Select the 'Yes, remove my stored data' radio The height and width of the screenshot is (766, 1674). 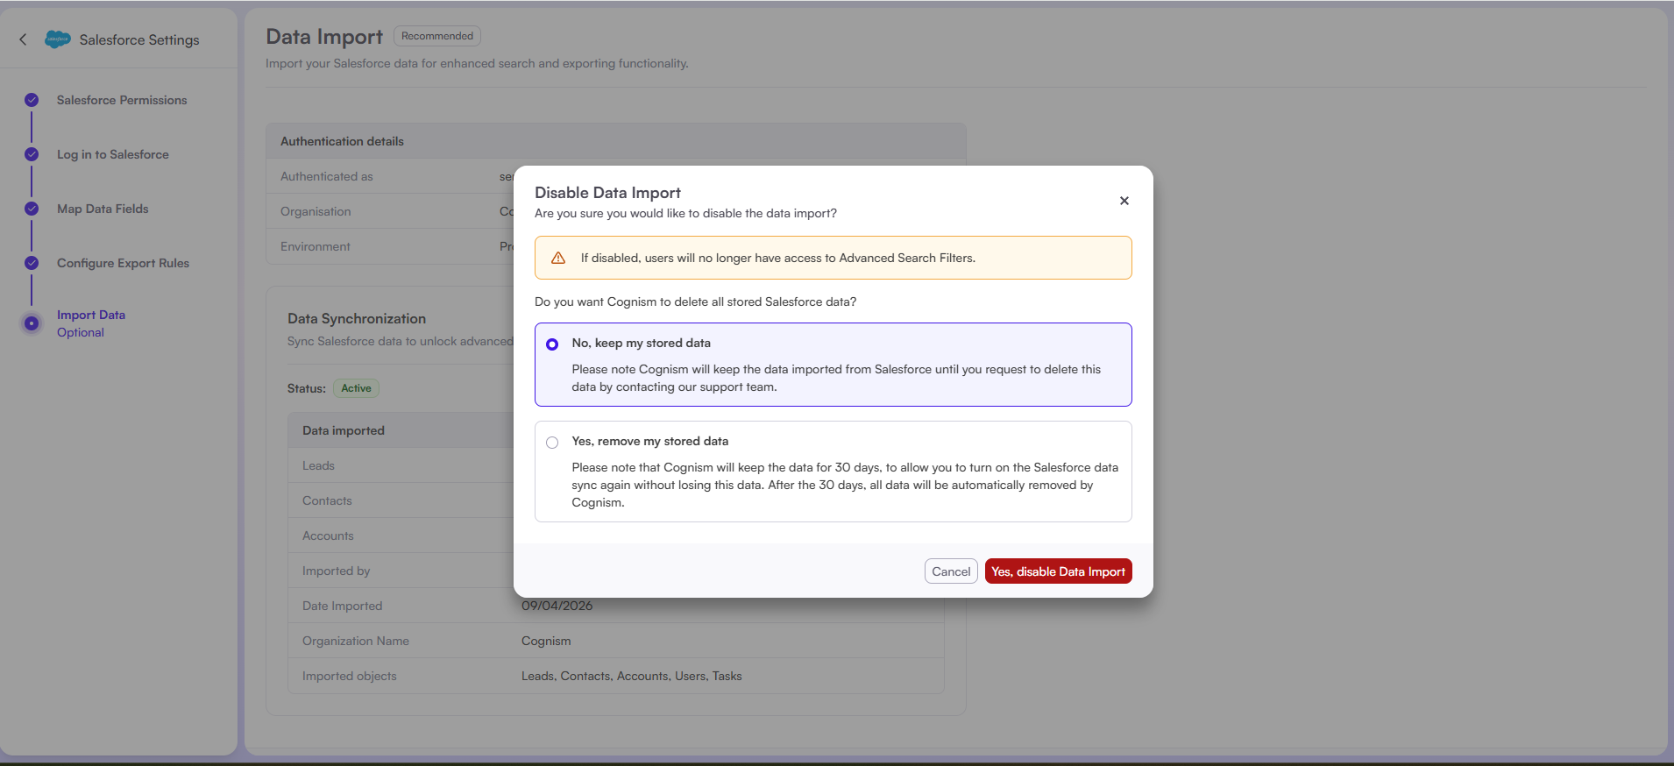point(552,443)
